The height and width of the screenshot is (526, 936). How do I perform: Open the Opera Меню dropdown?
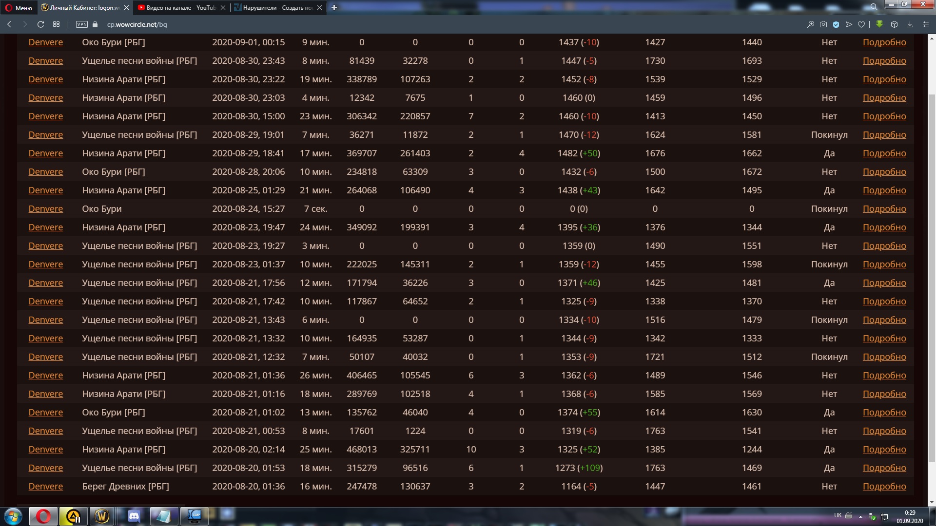click(x=19, y=7)
